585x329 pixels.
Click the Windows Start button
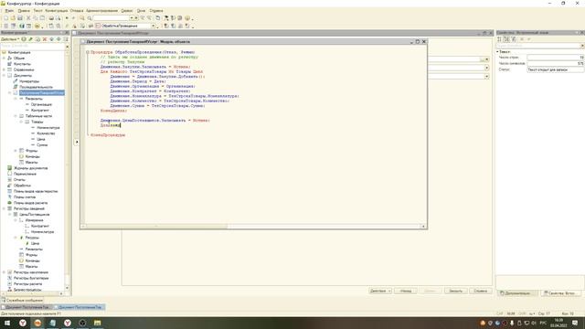click(x=7, y=323)
